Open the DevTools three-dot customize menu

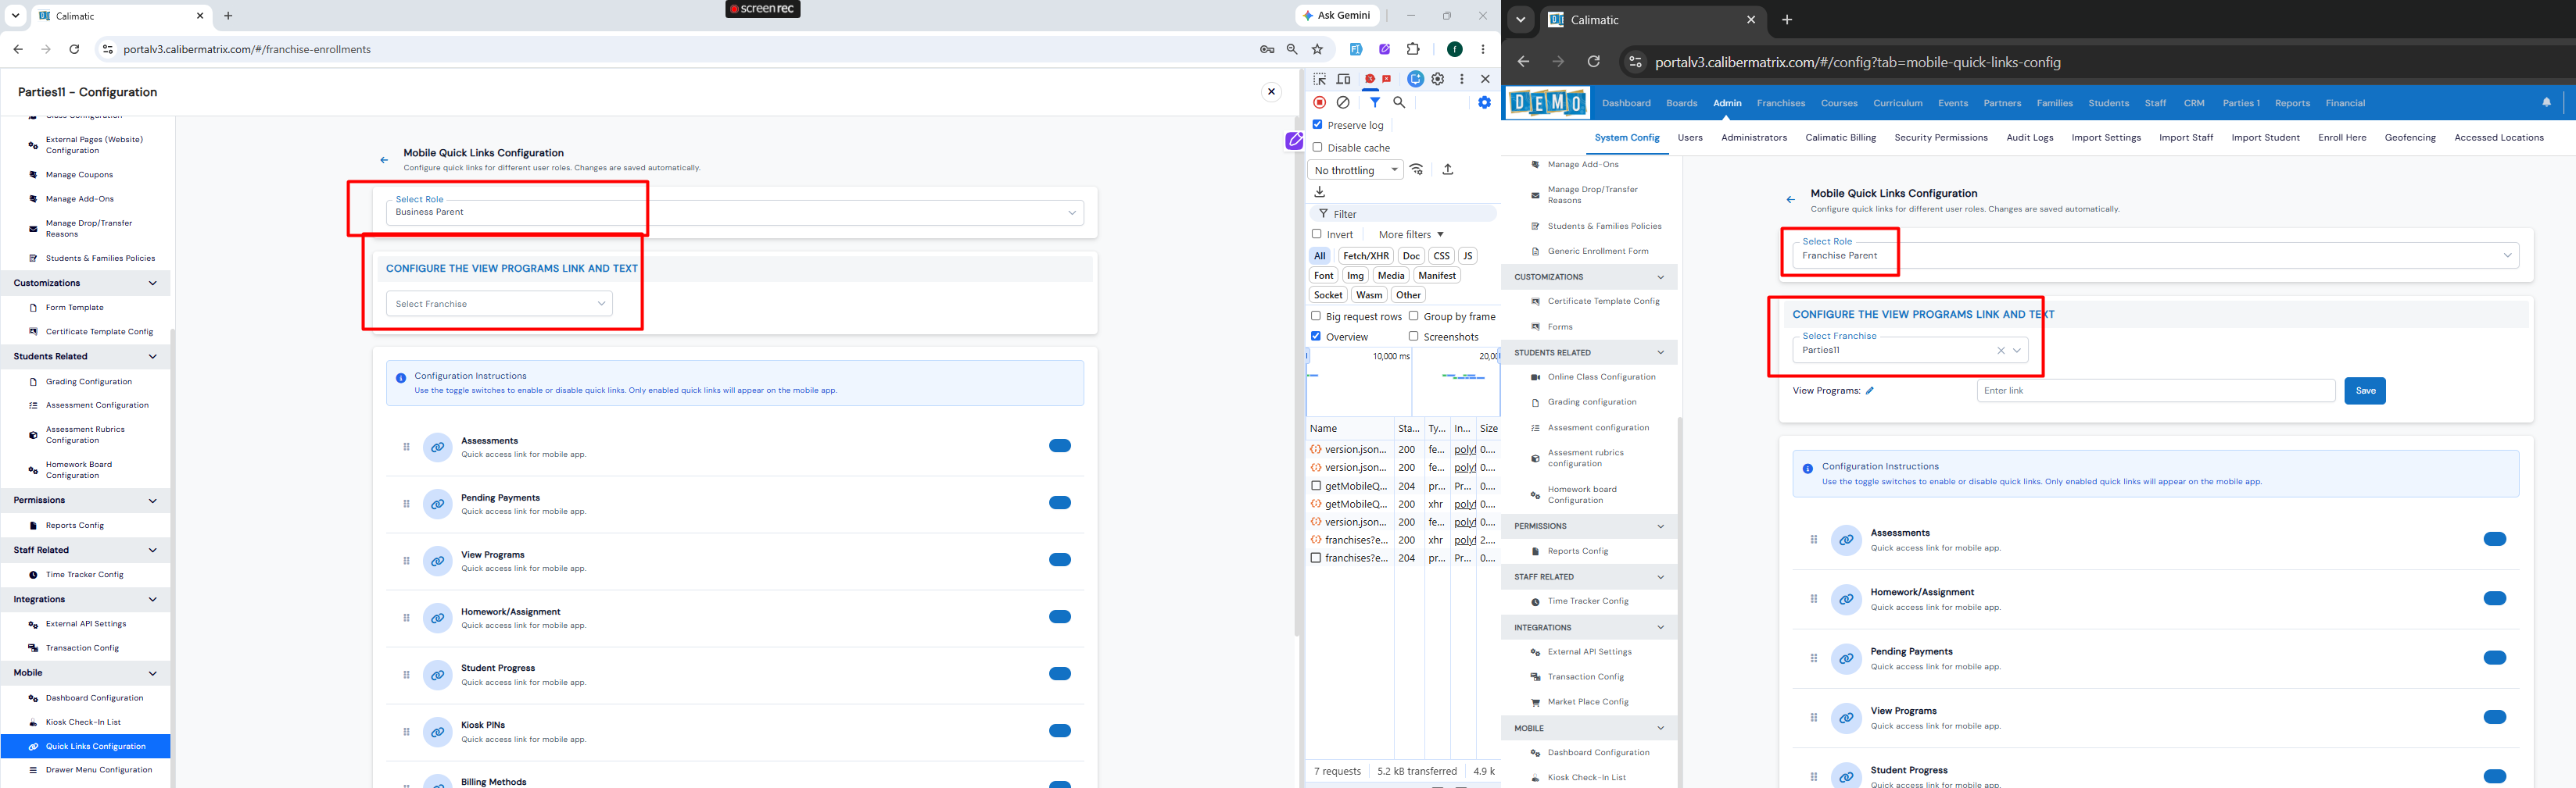click(1462, 79)
